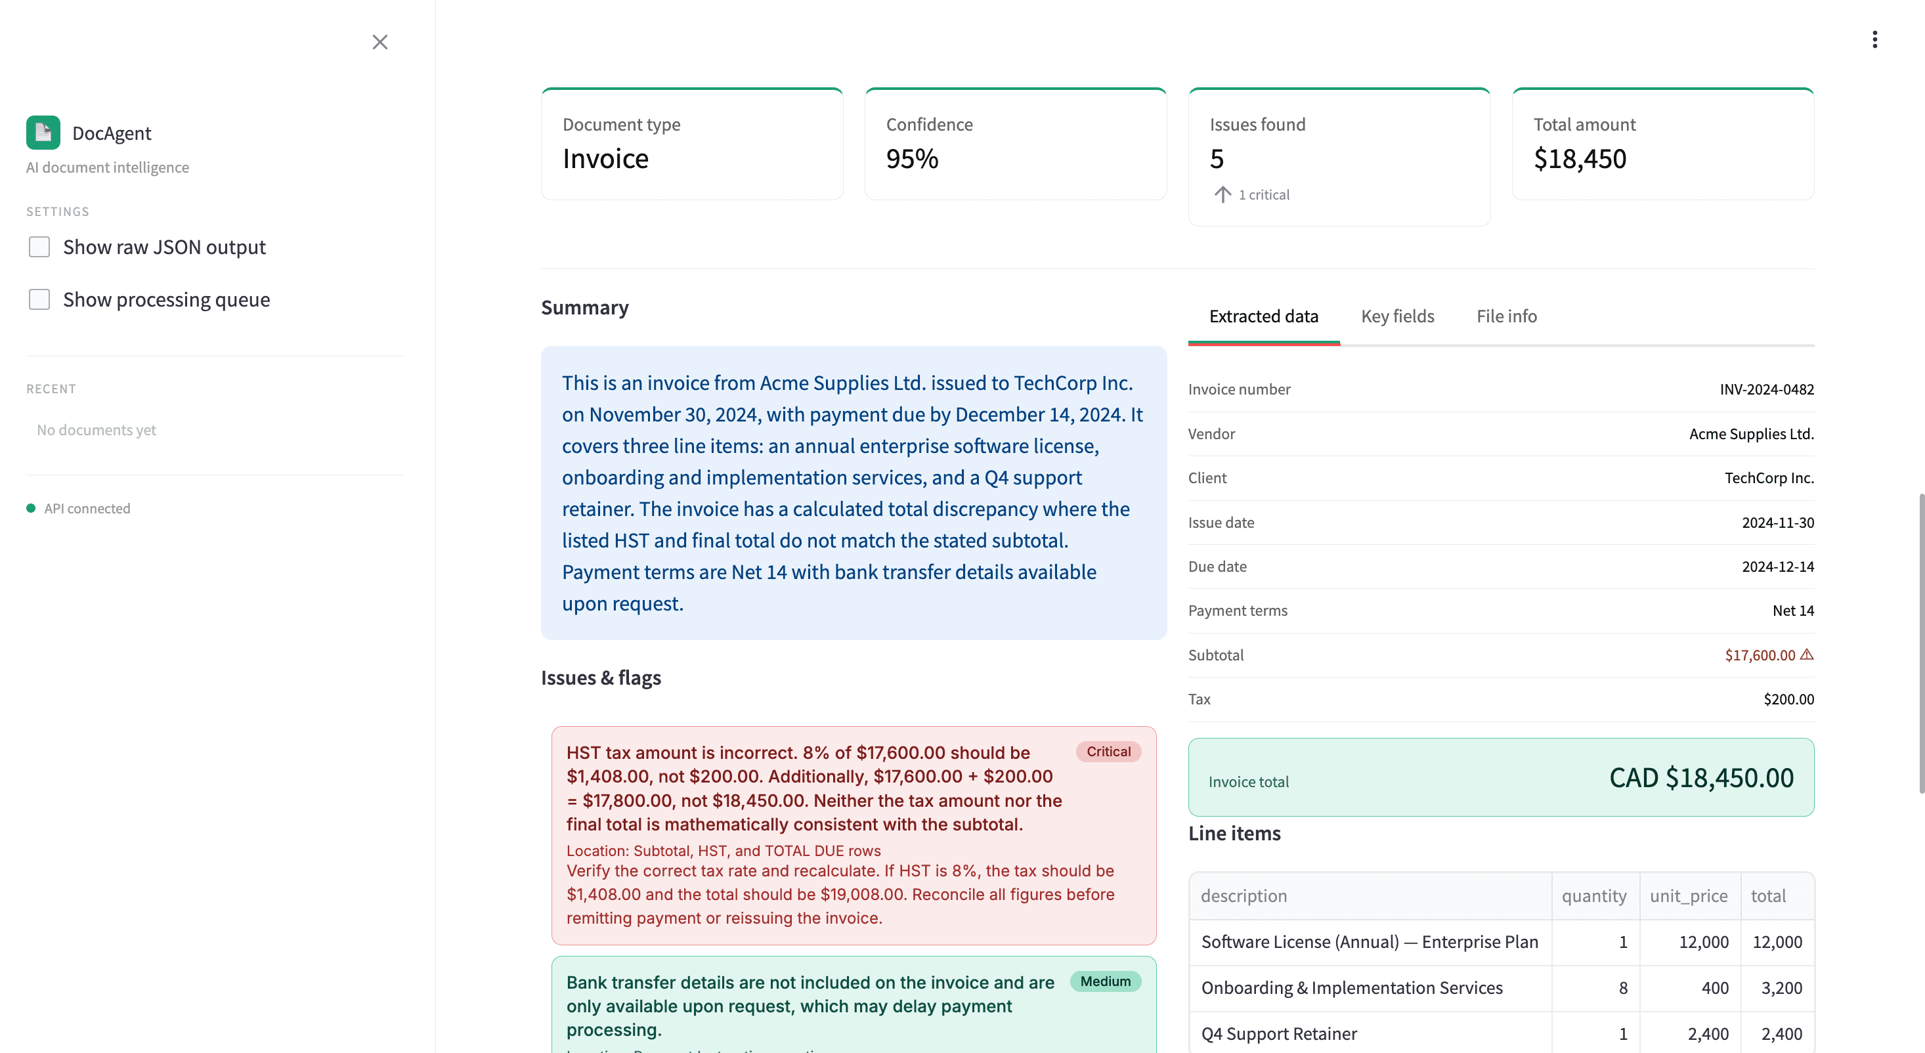Screen dimensions: 1925x1053
Task: Click the CAD $18,450.00 invoice total
Action: click(x=1701, y=777)
